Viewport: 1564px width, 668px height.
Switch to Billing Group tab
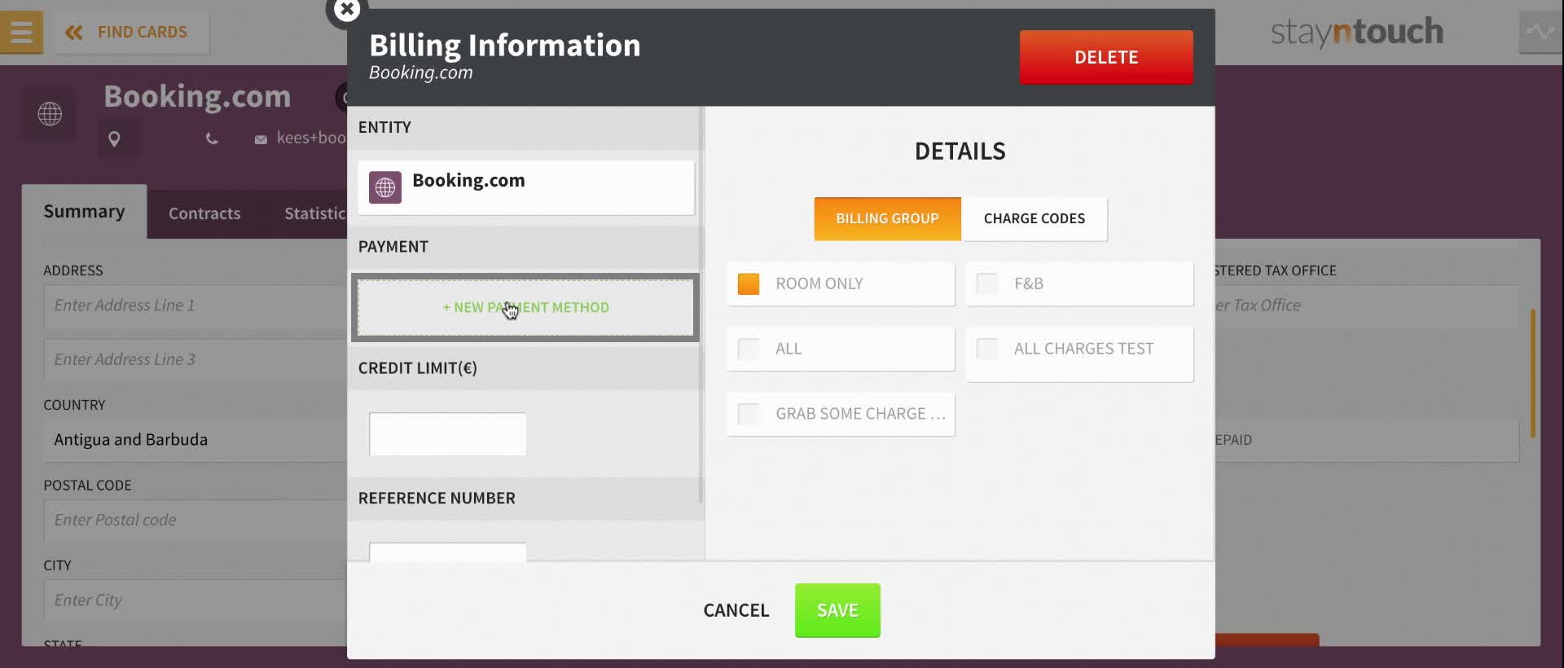click(887, 218)
